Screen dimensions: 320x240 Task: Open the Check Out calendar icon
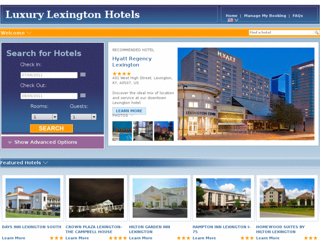tap(83, 96)
